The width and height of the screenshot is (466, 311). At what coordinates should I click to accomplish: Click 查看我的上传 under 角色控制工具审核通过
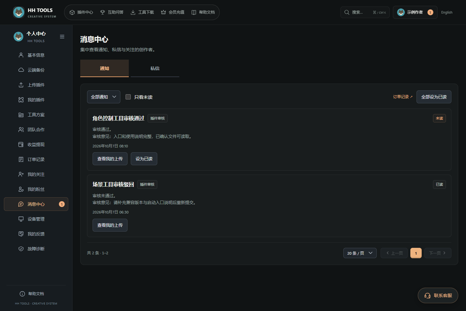[x=110, y=159]
